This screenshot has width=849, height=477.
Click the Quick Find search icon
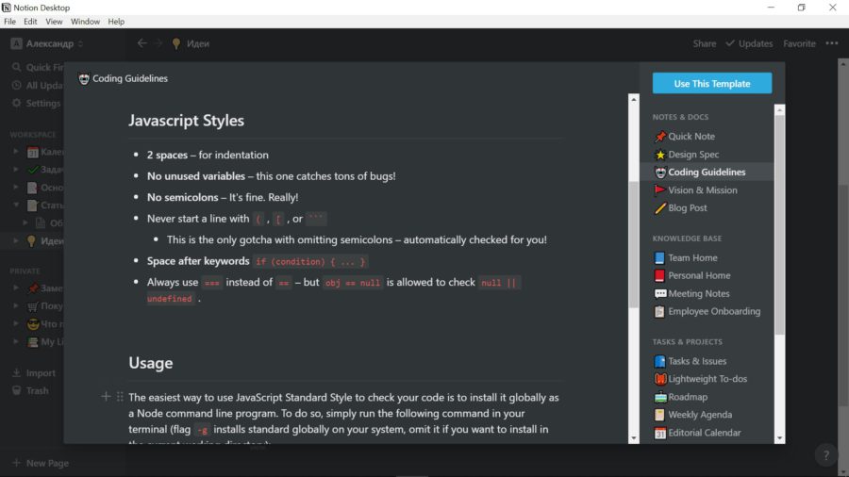pyautogui.click(x=17, y=67)
